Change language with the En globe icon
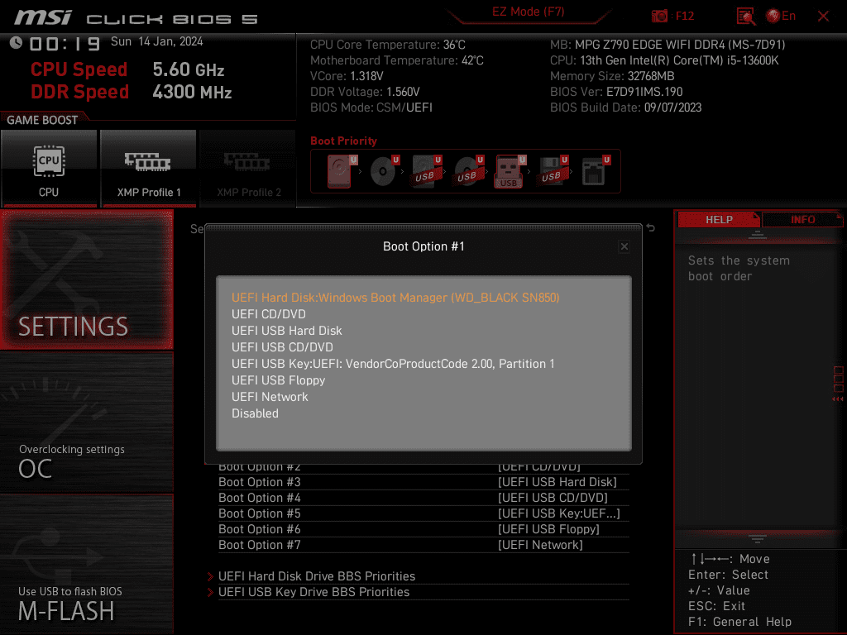Image resolution: width=847 pixels, height=635 pixels. click(781, 17)
